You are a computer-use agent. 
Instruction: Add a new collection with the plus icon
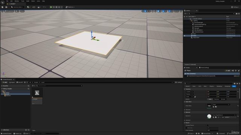click(x=26, y=130)
